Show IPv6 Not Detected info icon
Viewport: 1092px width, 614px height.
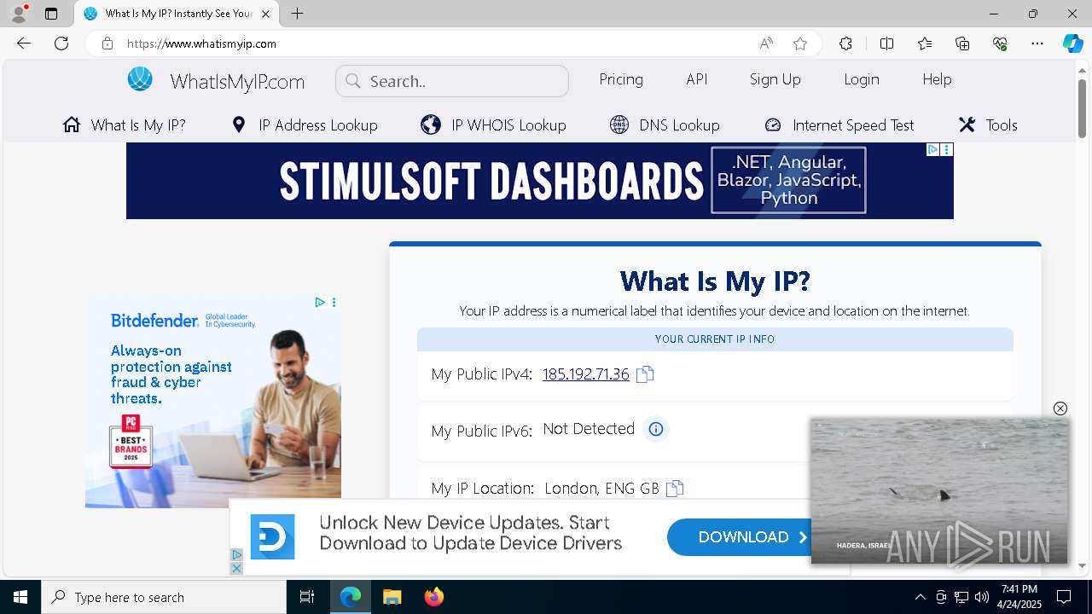point(655,429)
